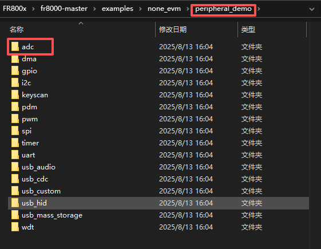Click the gpio folder name

30,71
